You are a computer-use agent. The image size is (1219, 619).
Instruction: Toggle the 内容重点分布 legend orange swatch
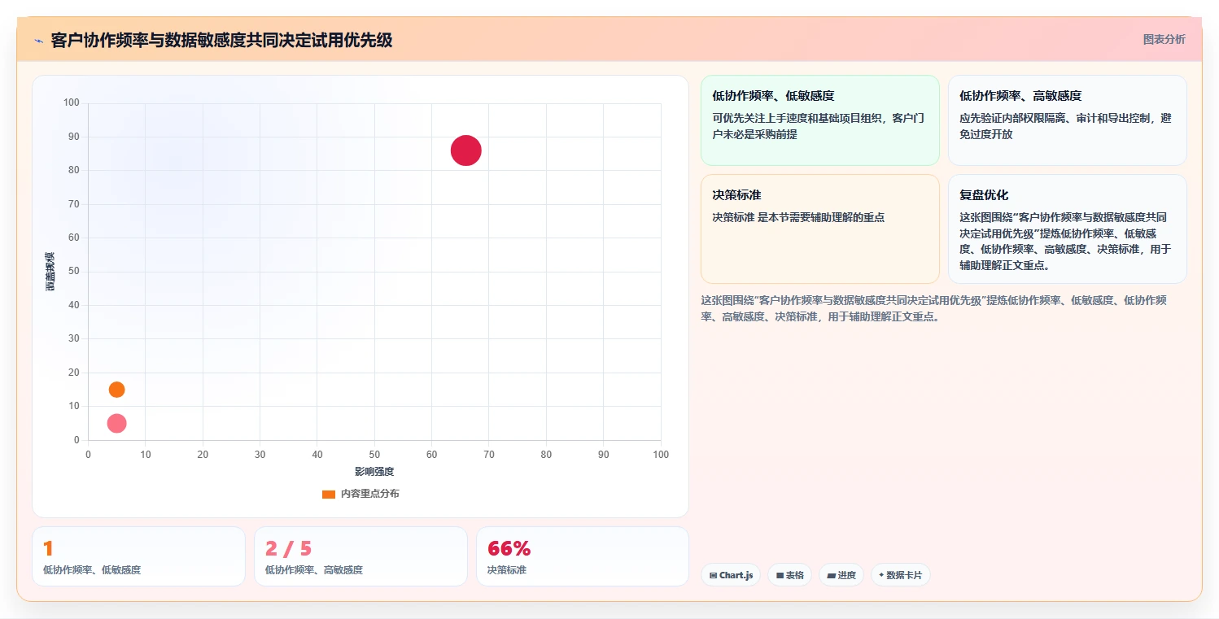329,494
